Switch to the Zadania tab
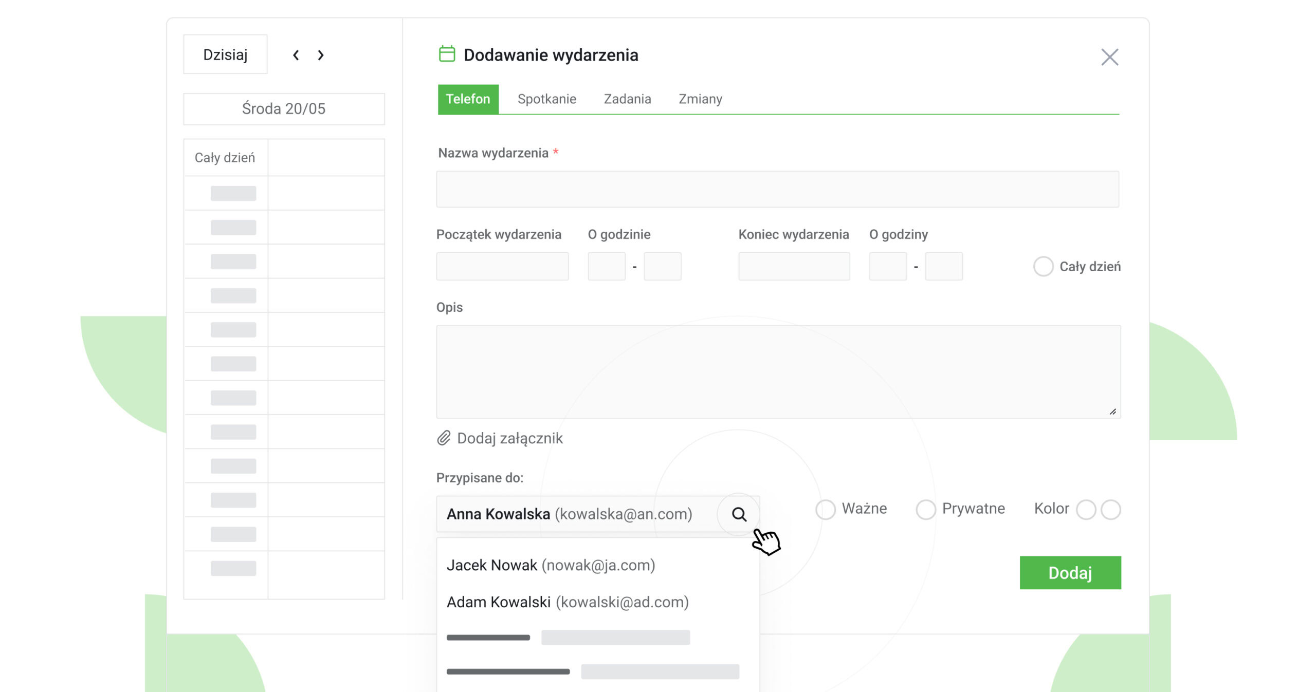1316x692 pixels. (x=627, y=99)
